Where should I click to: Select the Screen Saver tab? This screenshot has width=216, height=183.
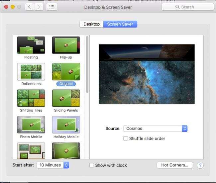(120, 24)
